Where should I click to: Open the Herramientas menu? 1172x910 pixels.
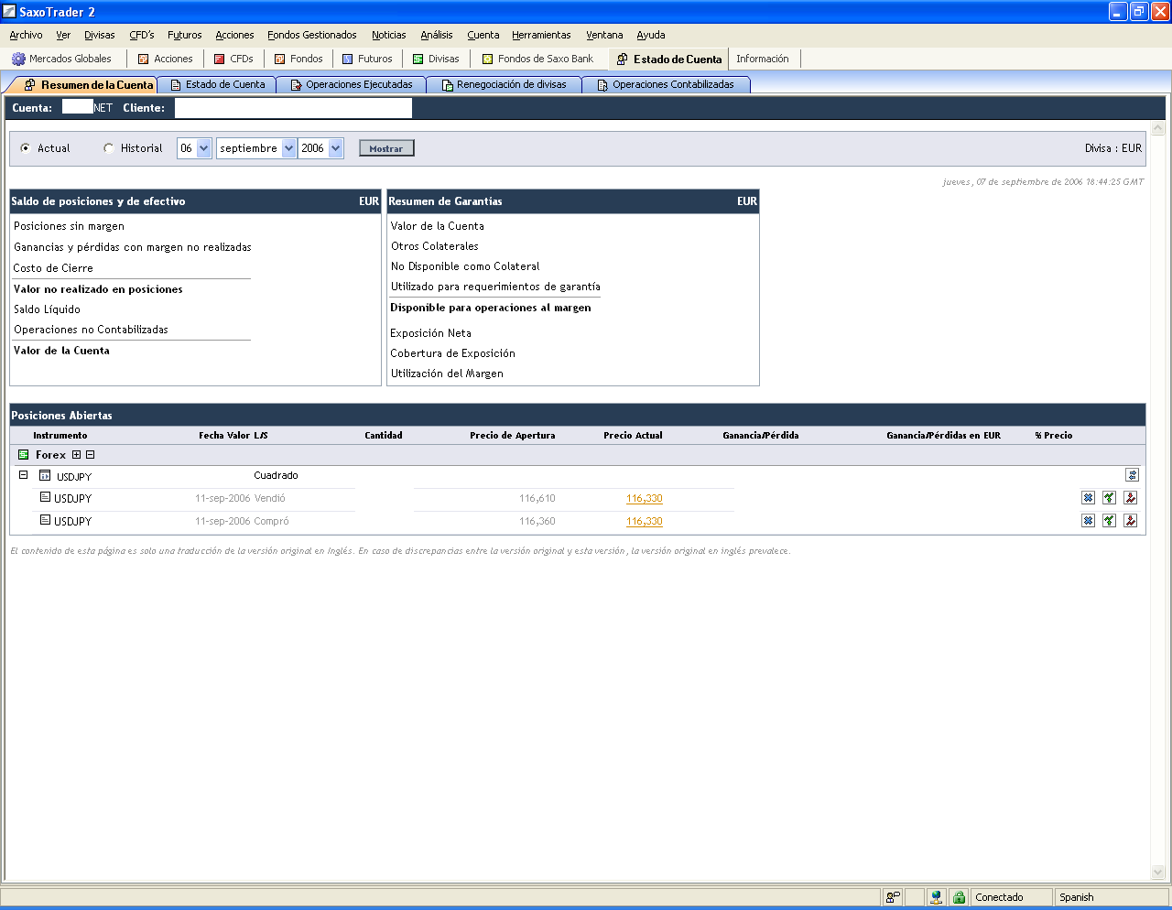[541, 35]
